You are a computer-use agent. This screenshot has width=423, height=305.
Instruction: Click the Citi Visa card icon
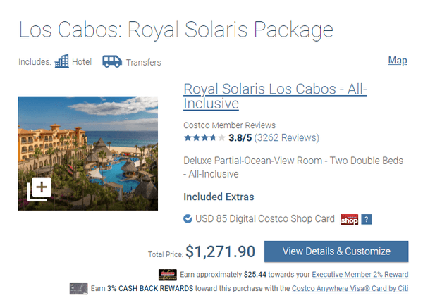78,288
